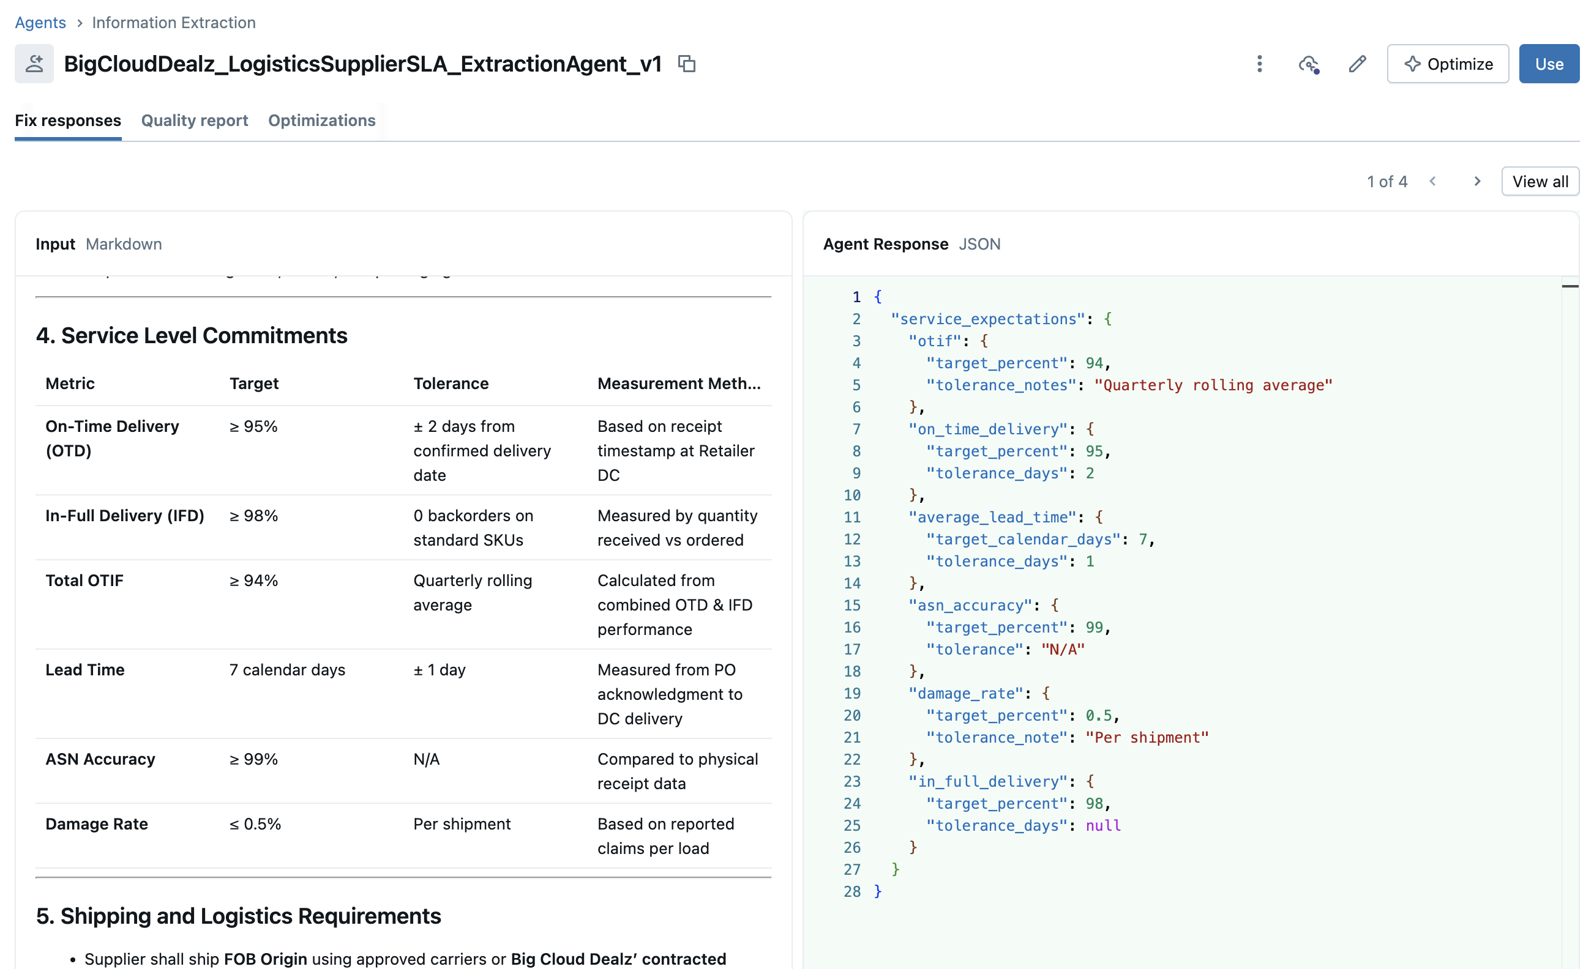Click the blue Use button
The width and height of the screenshot is (1594, 969).
tap(1549, 64)
